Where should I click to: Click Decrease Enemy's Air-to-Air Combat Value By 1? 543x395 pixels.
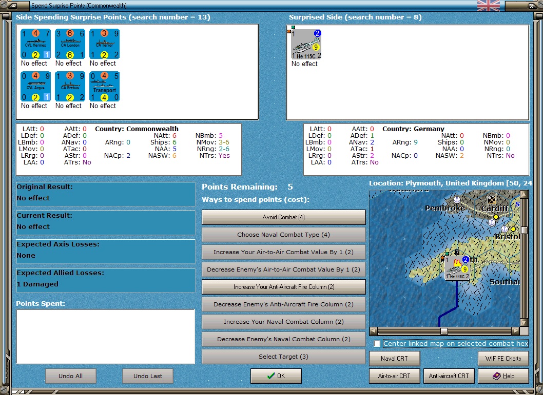pos(284,269)
